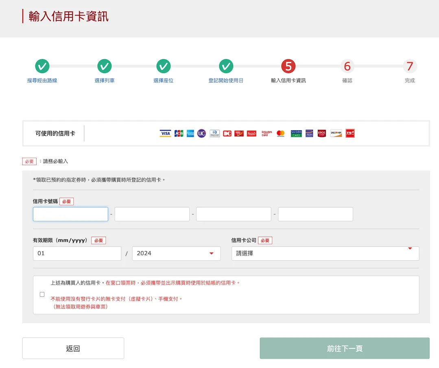Tick the cardholder confirmation checkbox
Viewport: 439px width, 368px height.
[42, 294]
